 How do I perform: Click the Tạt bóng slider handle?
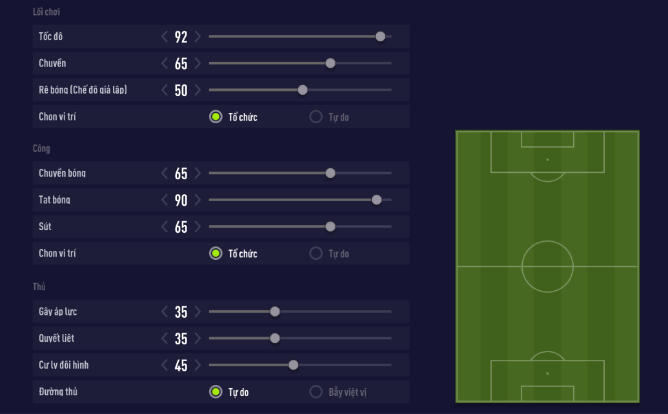(x=377, y=200)
